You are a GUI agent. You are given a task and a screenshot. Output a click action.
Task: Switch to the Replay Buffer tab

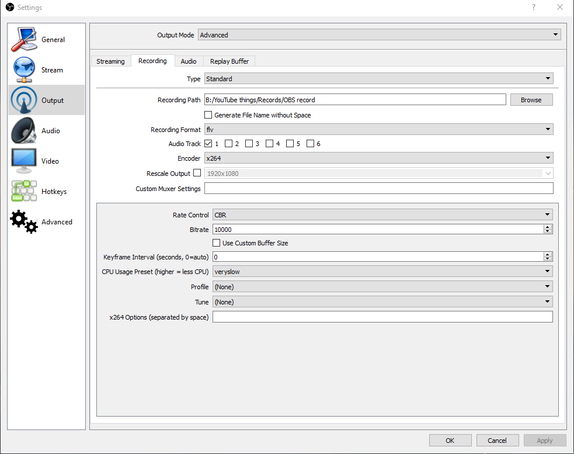[x=229, y=61]
